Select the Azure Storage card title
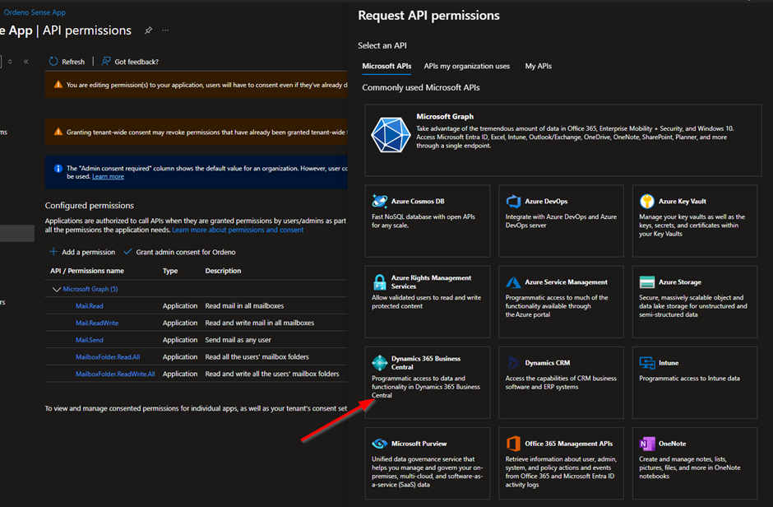Image resolution: width=773 pixels, height=507 pixels. tap(680, 282)
